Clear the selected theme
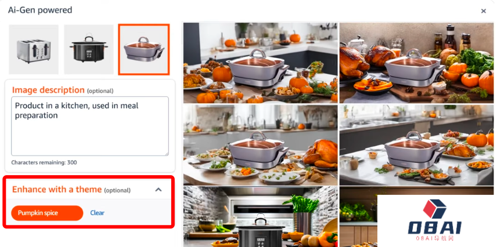 pos(97,213)
